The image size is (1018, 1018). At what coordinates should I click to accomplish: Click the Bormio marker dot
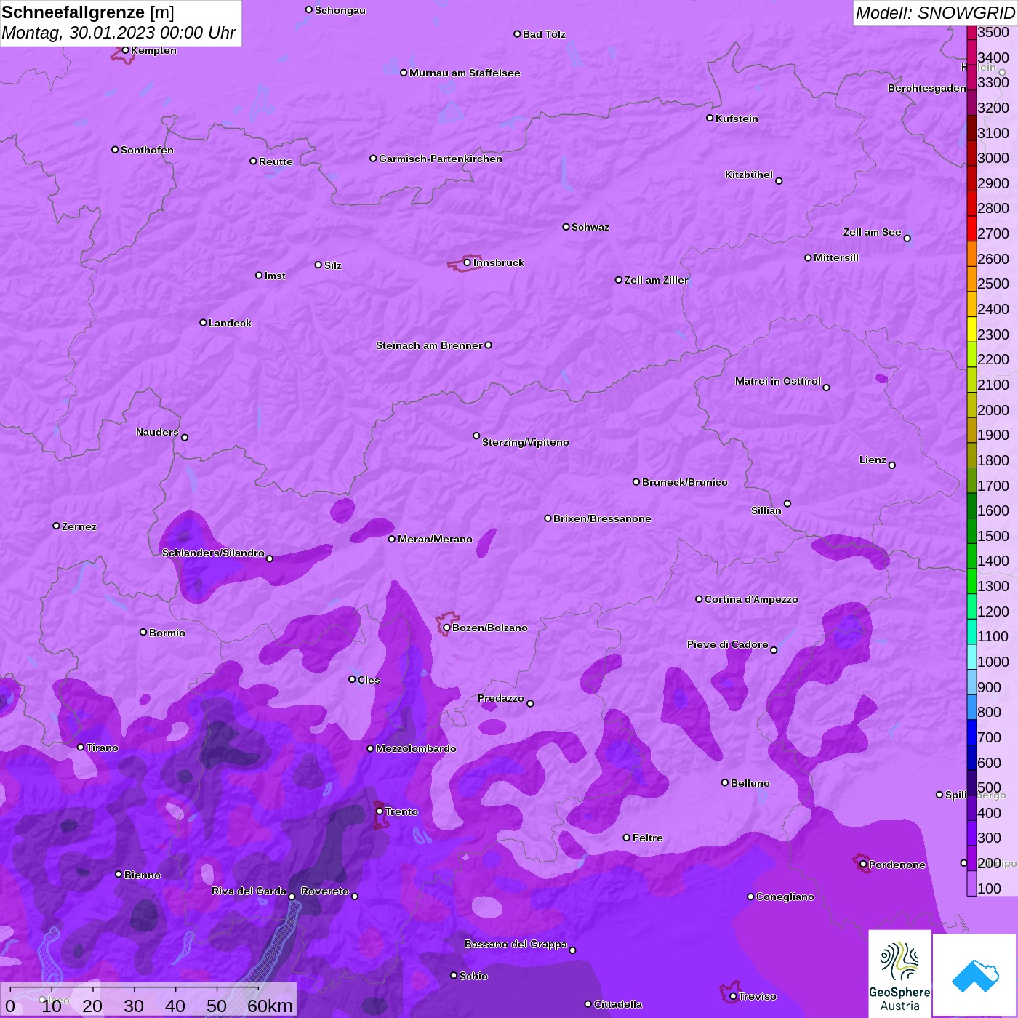click(x=143, y=632)
